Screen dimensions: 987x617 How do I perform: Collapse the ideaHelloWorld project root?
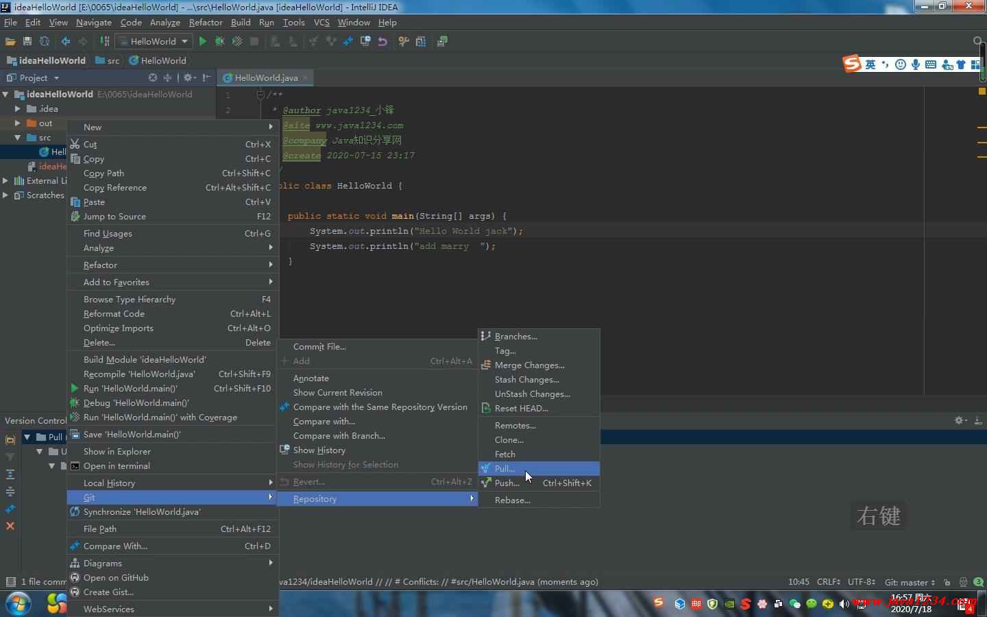5,95
